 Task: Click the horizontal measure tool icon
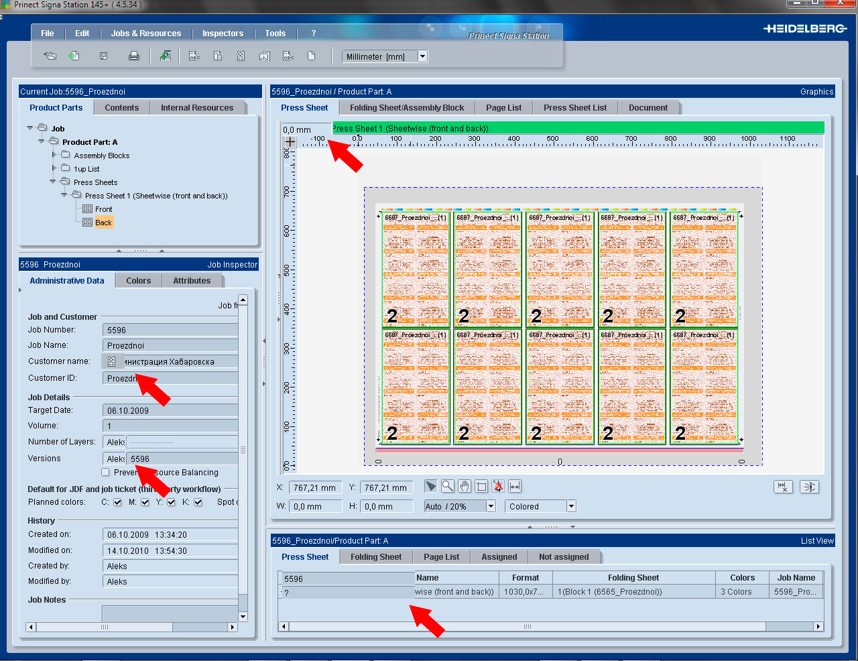515,486
